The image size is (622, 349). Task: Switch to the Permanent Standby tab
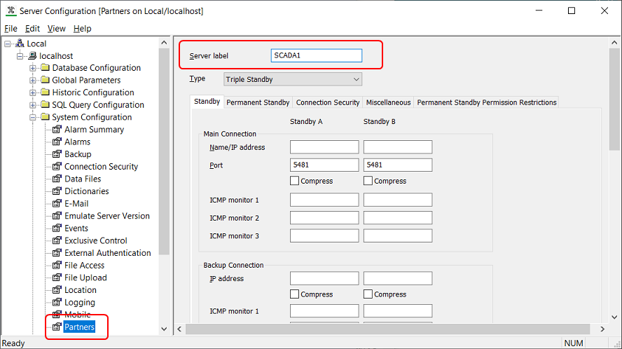pyautogui.click(x=258, y=102)
